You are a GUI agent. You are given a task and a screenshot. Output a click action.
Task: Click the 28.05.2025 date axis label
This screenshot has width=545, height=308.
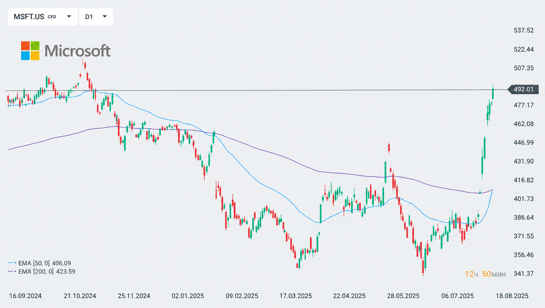pyautogui.click(x=403, y=296)
